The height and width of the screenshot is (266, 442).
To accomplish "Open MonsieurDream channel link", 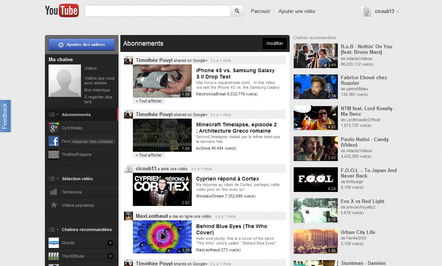I will point(210,196).
